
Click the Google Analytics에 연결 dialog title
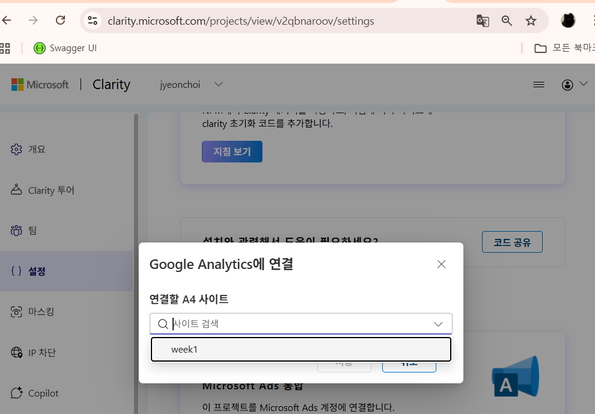point(221,264)
